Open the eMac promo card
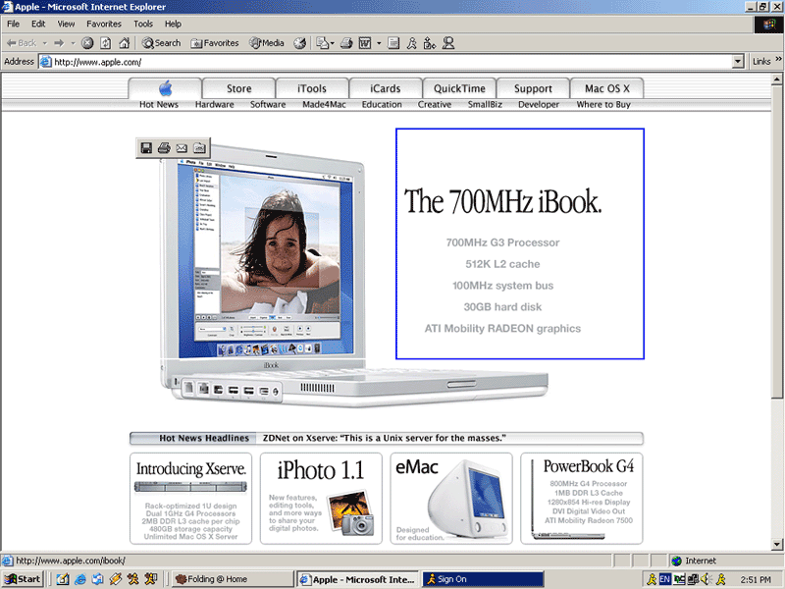Screen dimensions: 785x589 point(451,499)
